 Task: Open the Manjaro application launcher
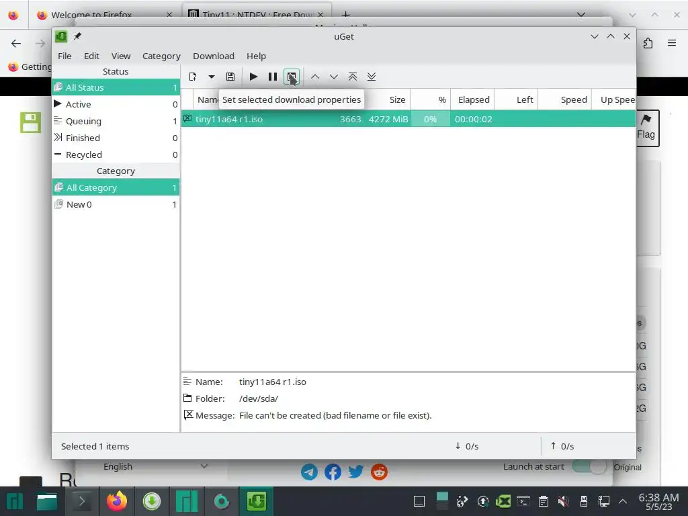pyautogui.click(x=14, y=501)
